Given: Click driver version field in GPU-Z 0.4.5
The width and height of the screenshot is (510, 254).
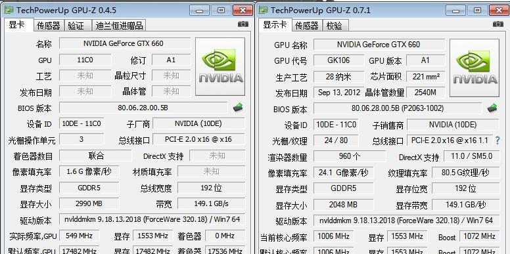Looking at the screenshot, I should pyautogui.click(x=152, y=219).
